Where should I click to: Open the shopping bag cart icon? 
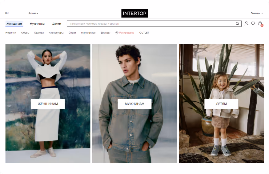(x=260, y=23)
